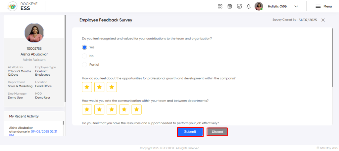Expand the Holistic O&G. dropdown chevron
The height and width of the screenshot is (151, 339).
(296, 7)
